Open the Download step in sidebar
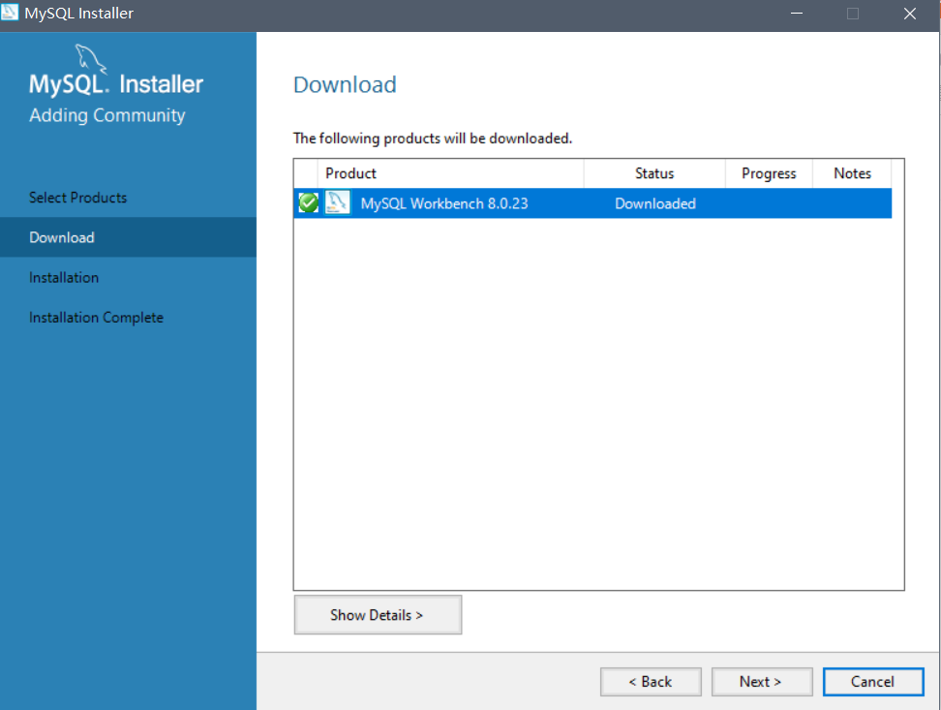This screenshot has width=941, height=710. (128, 237)
